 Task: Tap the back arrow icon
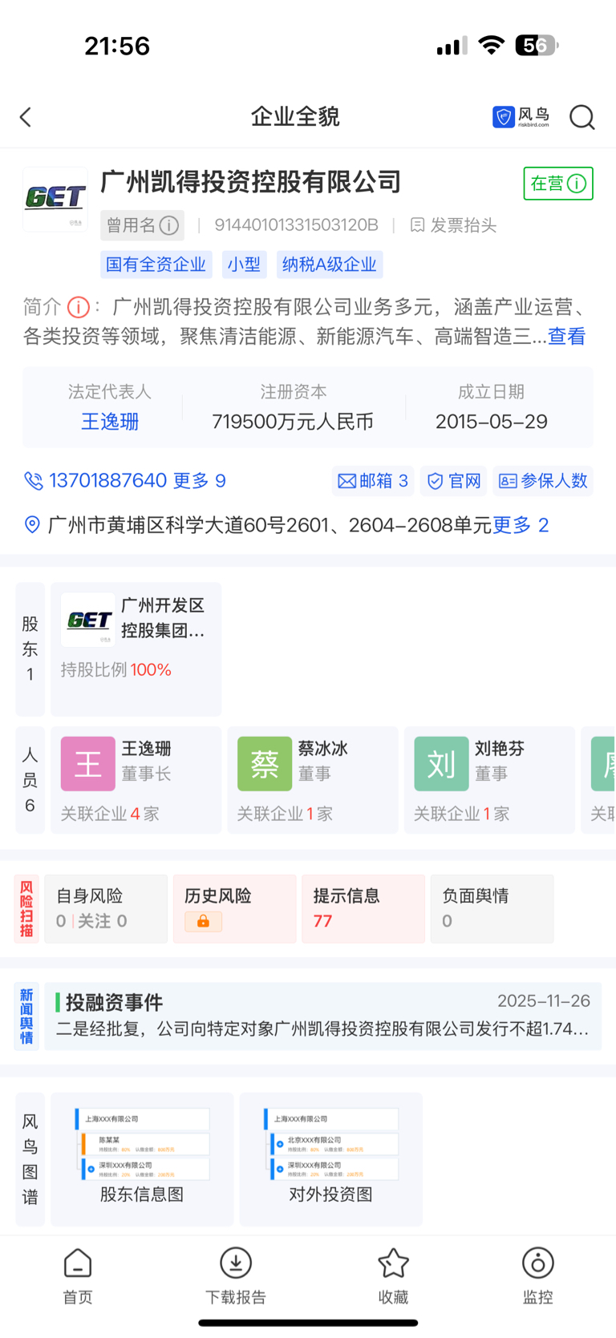[26, 117]
